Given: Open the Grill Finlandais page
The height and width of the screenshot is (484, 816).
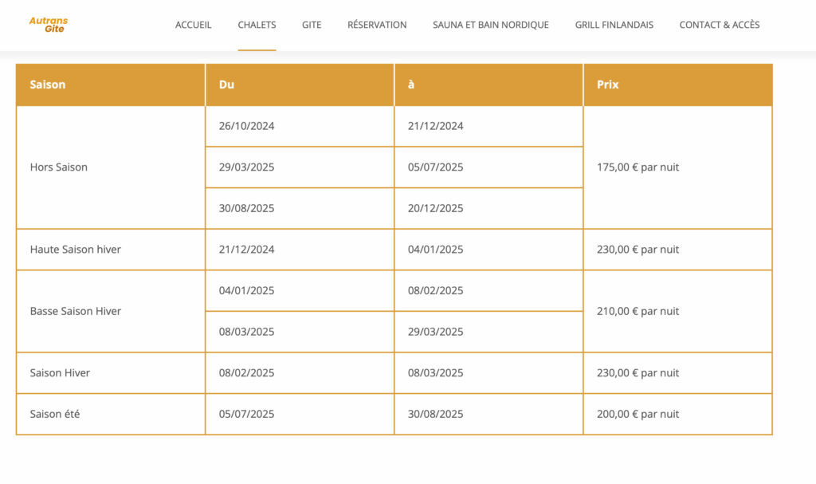Looking at the screenshot, I should point(614,25).
